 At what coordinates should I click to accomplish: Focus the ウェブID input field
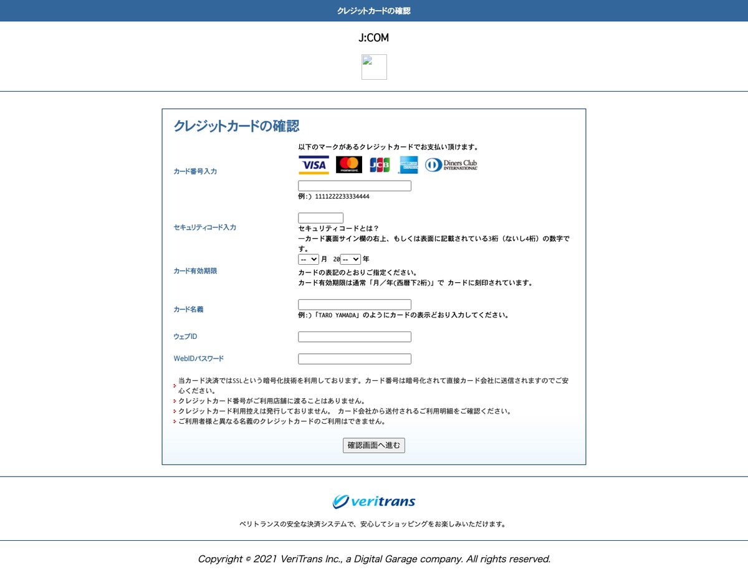[x=355, y=337]
